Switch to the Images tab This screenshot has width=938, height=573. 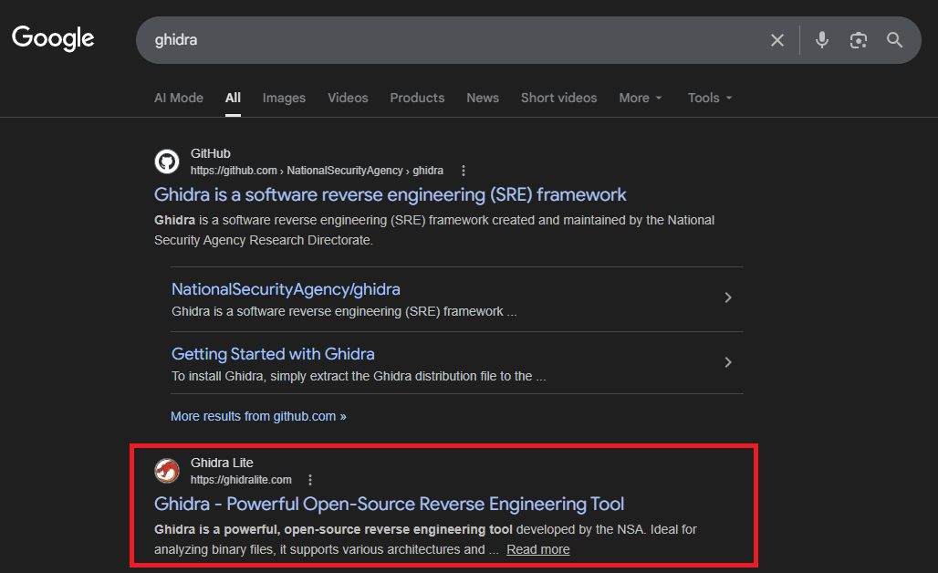(x=284, y=98)
